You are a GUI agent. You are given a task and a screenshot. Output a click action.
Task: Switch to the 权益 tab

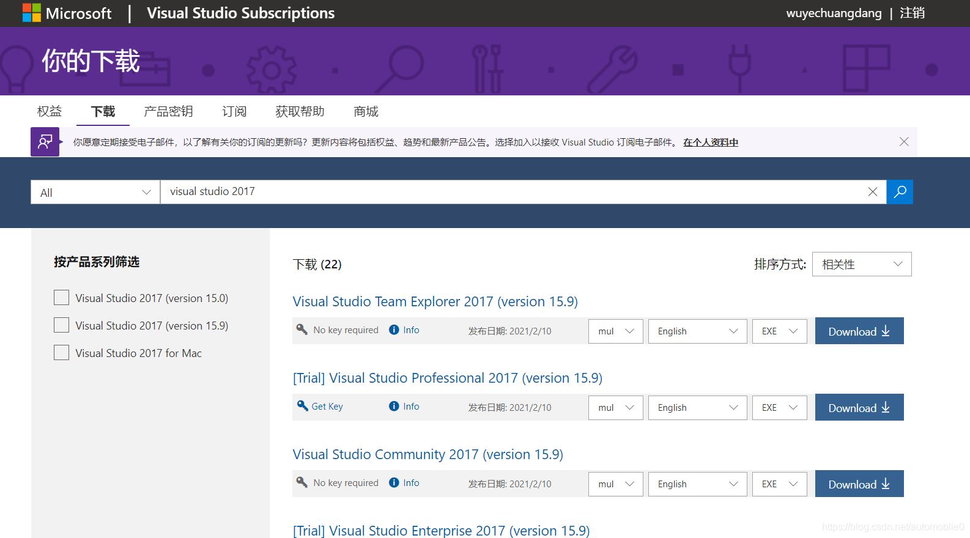pos(50,111)
